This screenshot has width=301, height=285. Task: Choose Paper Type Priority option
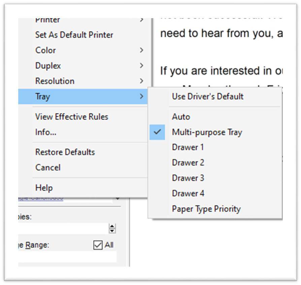[206, 209]
